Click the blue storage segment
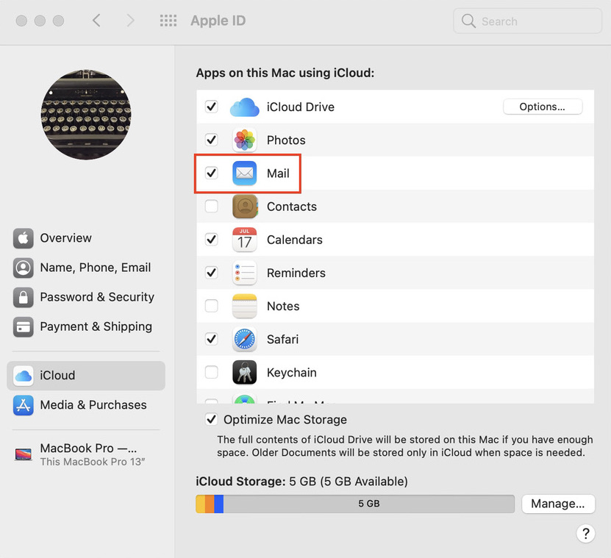 pos(218,504)
